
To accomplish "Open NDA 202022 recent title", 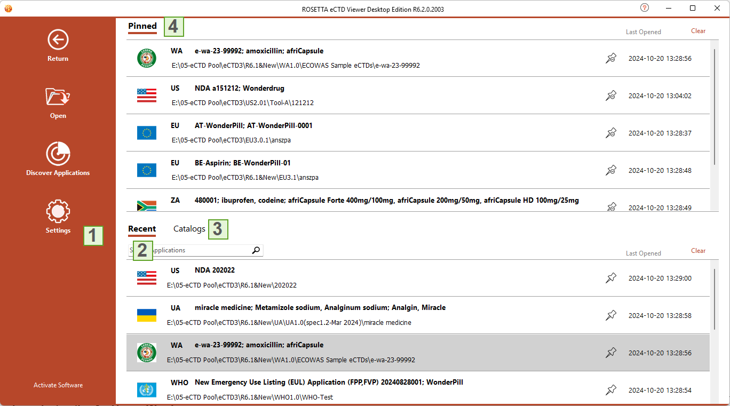I will pyautogui.click(x=215, y=270).
